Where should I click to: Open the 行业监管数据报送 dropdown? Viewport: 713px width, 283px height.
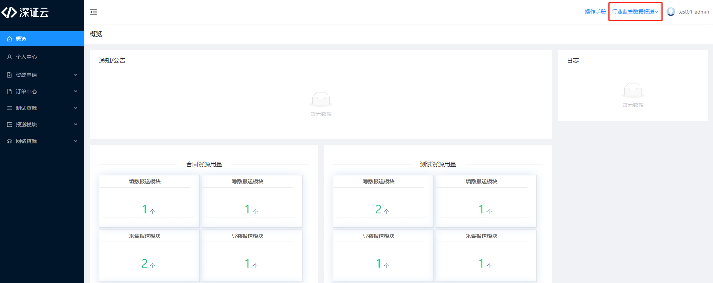635,12
